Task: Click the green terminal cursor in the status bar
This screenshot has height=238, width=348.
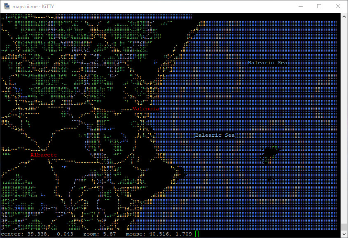Action: [196, 233]
